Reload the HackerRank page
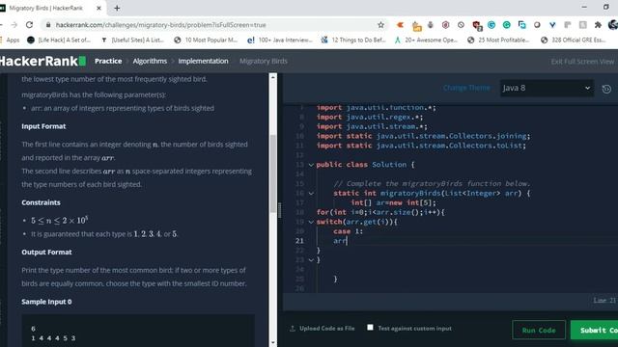Image resolution: width=618 pixels, height=347 pixels. (29, 25)
